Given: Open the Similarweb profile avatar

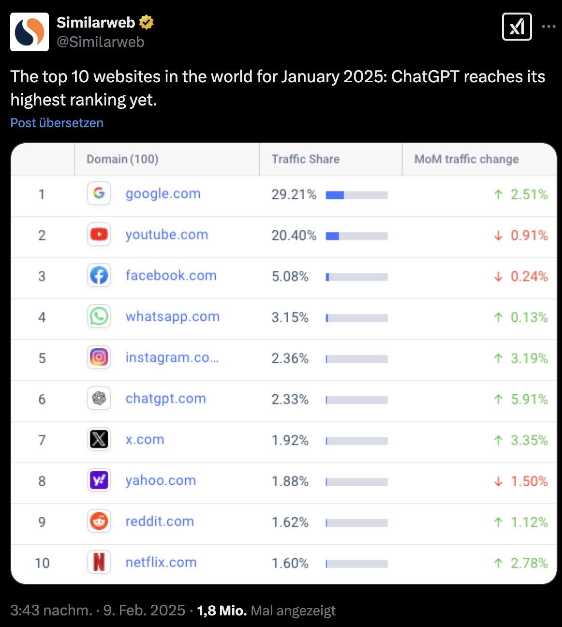Looking at the screenshot, I should (x=30, y=31).
